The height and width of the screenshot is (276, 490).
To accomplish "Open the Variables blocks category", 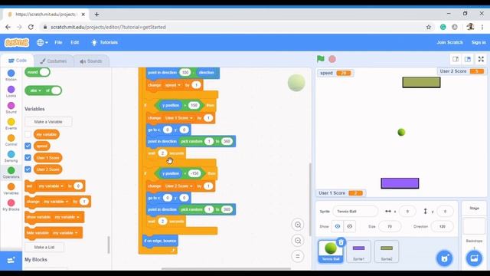I will [11, 189].
